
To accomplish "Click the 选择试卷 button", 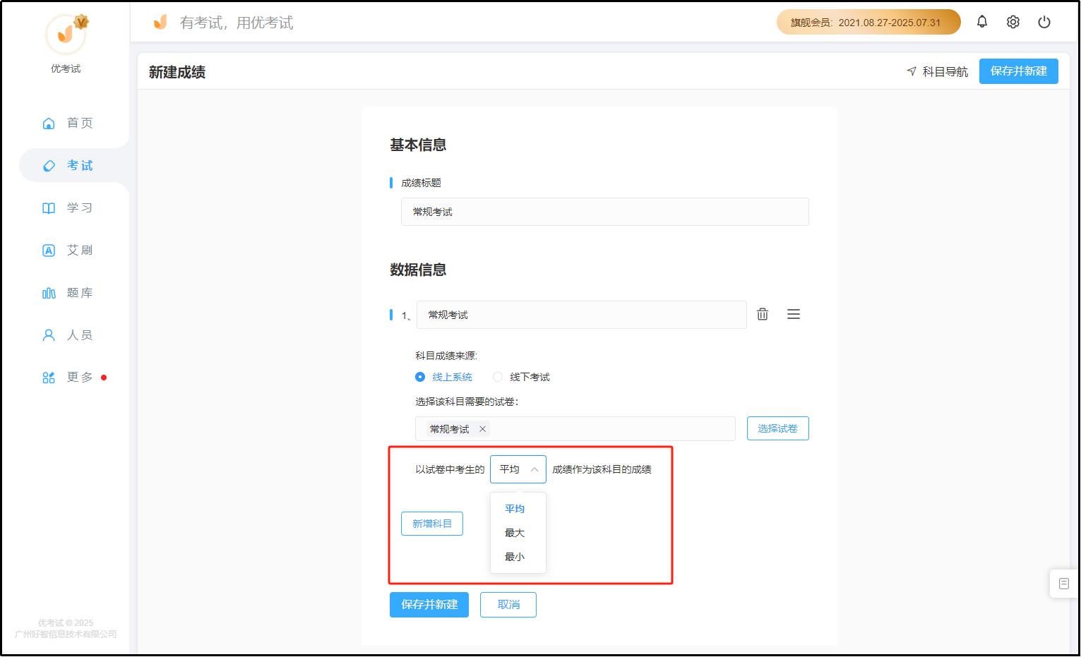I will (777, 428).
